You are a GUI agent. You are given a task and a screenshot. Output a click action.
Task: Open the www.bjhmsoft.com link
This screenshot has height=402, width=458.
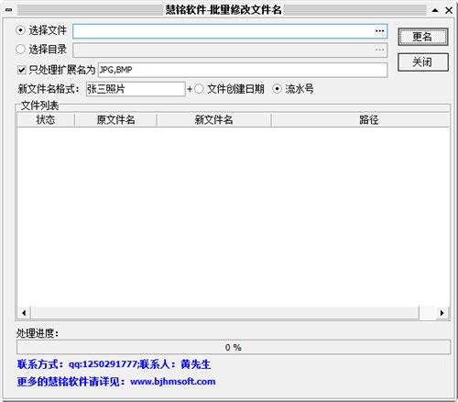173,382
